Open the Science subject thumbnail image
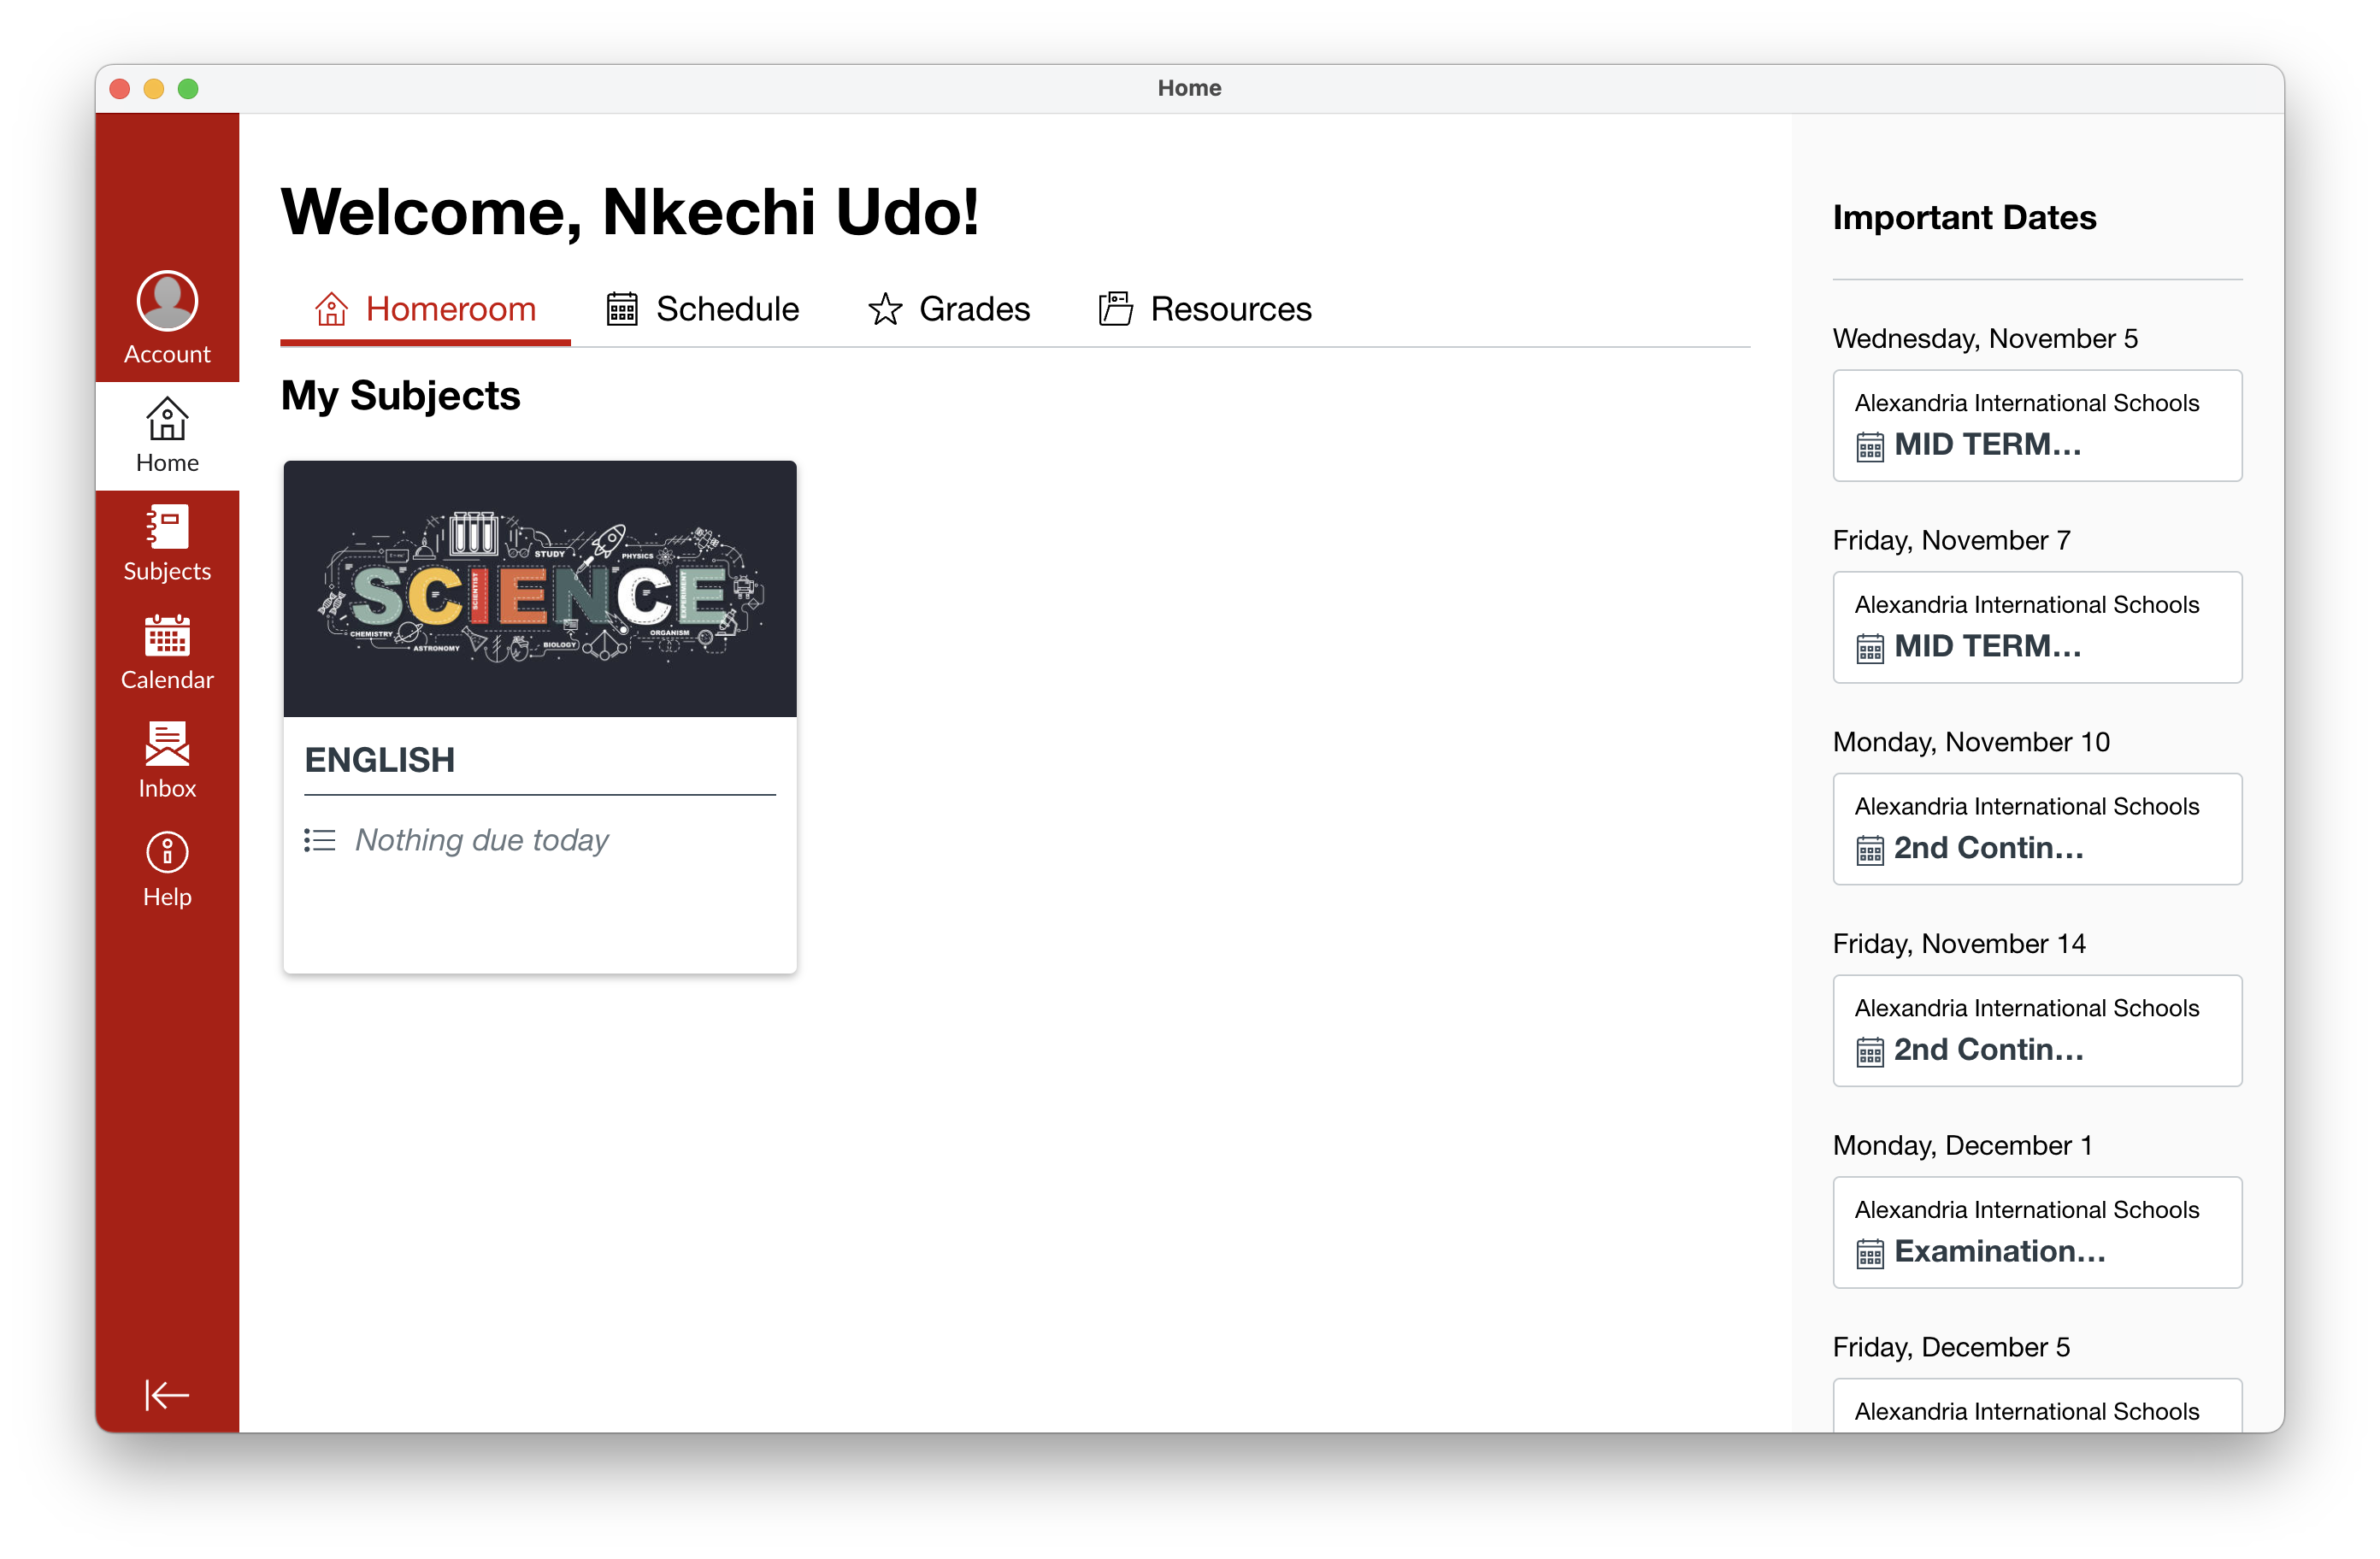The width and height of the screenshot is (2380, 1559). (x=540, y=588)
